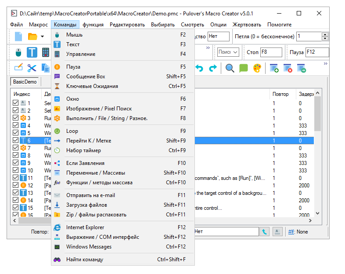Viewport: 345px width, 274px height.
Task: Decrease loop count with down arrow
Action: [x=325, y=39]
